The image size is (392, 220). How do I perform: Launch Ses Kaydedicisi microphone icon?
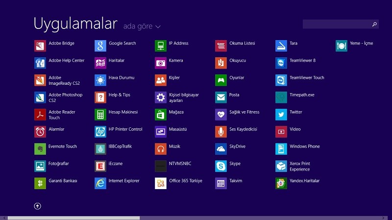pyautogui.click(x=221, y=132)
